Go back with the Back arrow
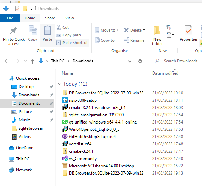 tap(7, 61)
